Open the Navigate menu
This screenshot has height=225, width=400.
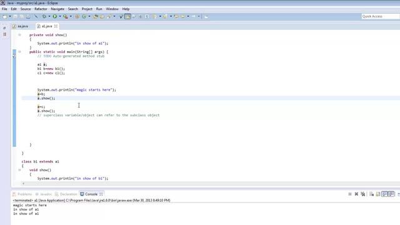pos(57,9)
